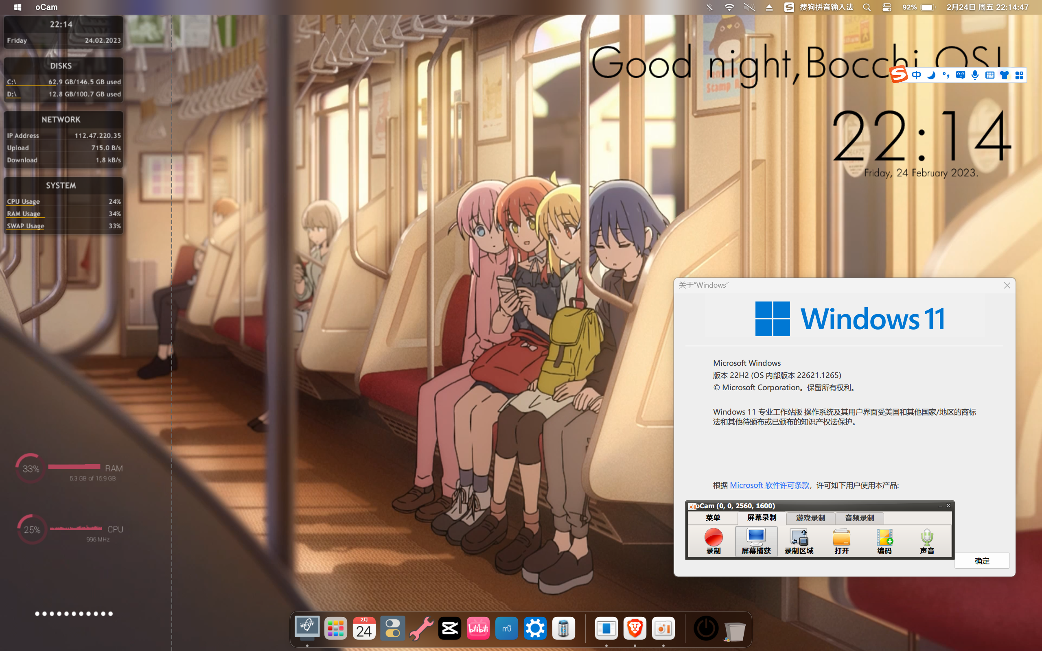Start recording with oCam's red 录制 button
Image resolution: width=1042 pixels, height=651 pixels.
[713, 541]
